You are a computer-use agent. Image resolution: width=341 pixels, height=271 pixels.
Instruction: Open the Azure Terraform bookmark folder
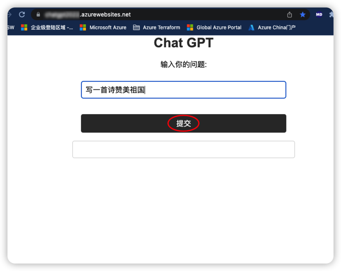click(157, 28)
